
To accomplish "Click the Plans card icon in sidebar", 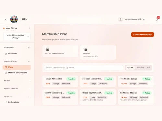I will tap(6, 67).
